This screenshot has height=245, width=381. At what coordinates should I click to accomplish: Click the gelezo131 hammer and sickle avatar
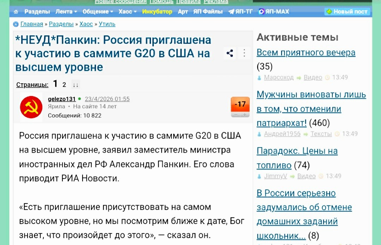click(31, 108)
